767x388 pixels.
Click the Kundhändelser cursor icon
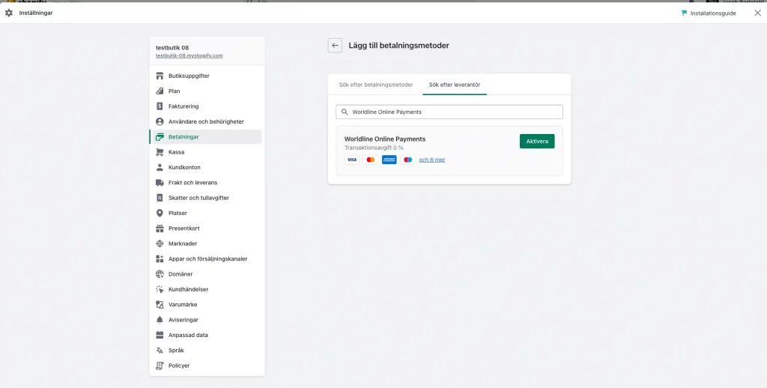[x=160, y=289]
